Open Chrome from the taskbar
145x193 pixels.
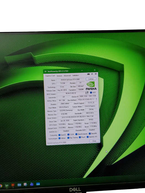pos(1,186)
